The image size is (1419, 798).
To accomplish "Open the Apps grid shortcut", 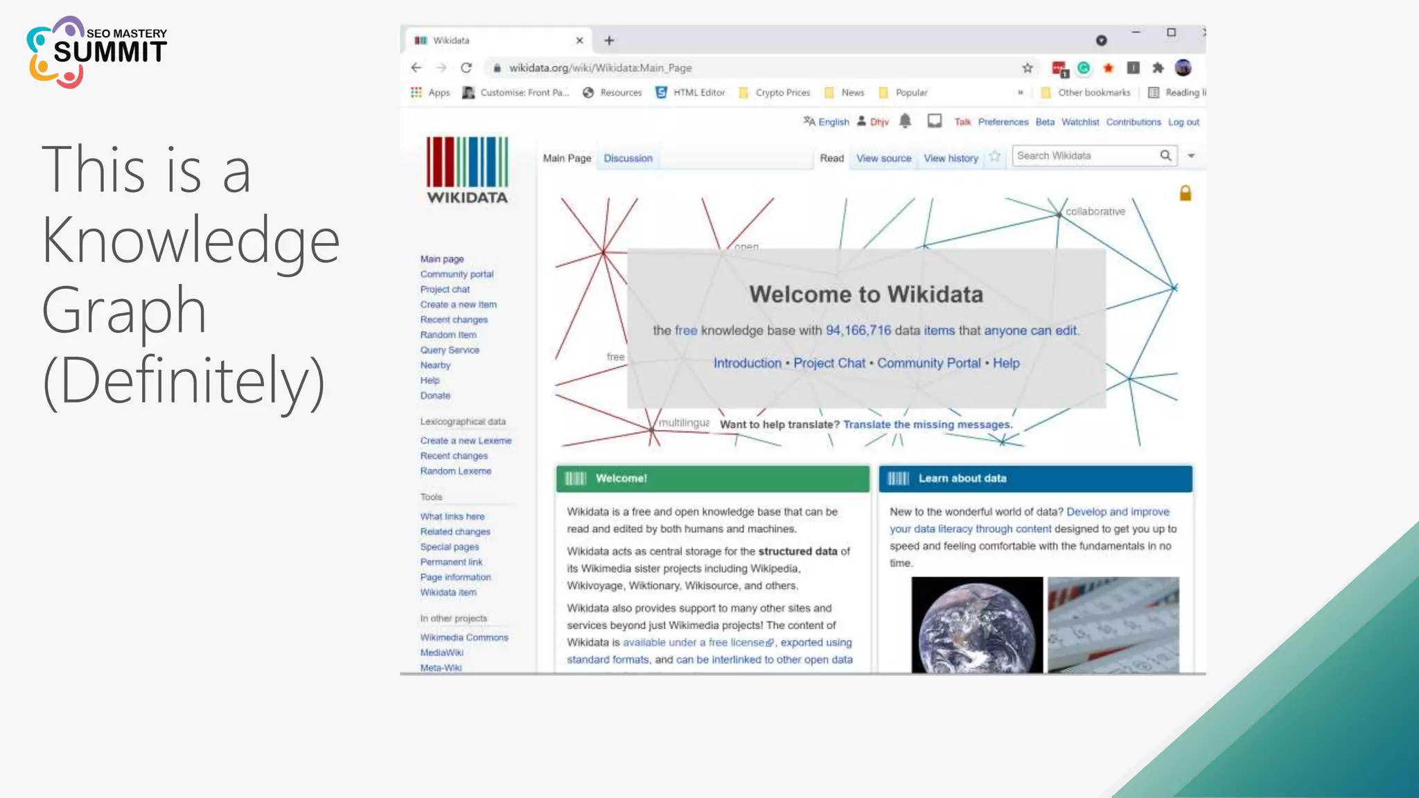I will [431, 92].
